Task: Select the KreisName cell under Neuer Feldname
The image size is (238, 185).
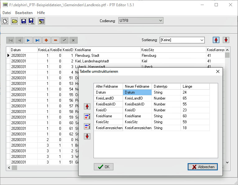Action: click(137, 116)
